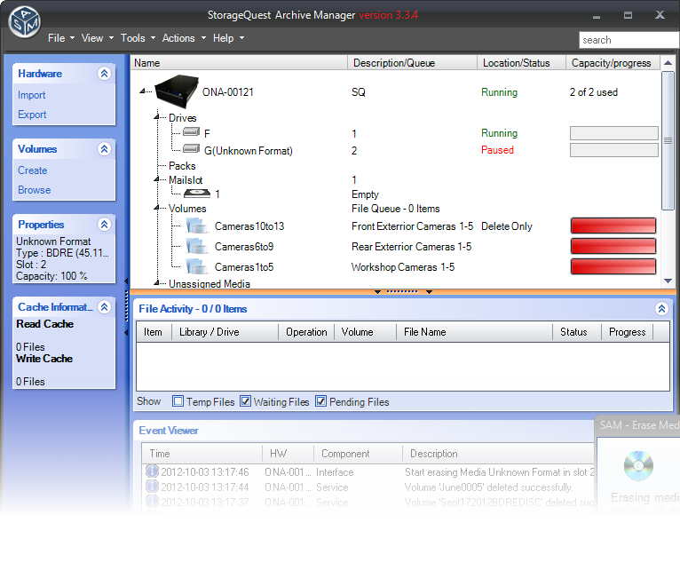
Task: Click the disc icon in the Erase Media popup
Action: point(638,466)
